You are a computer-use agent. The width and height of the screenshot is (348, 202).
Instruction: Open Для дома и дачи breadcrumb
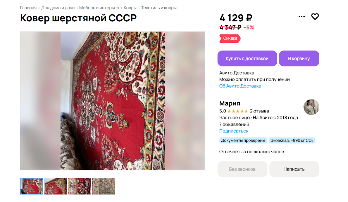pyautogui.click(x=58, y=8)
